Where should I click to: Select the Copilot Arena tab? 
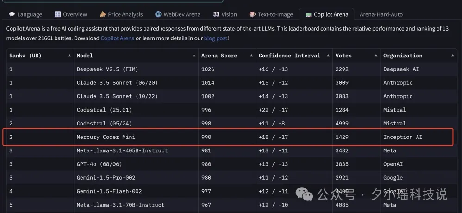327,14
